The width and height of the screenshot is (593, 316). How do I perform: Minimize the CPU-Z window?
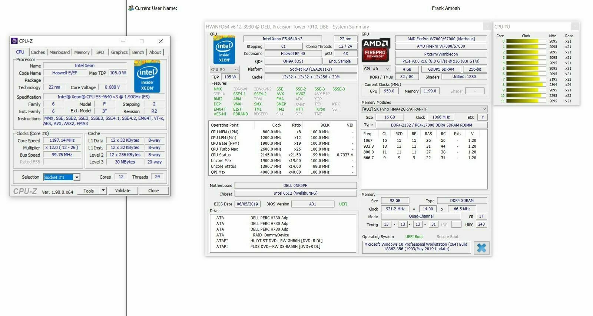point(123,41)
